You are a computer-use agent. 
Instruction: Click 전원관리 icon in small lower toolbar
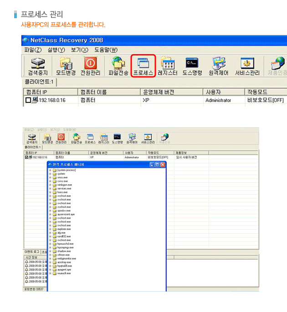[x=61, y=139]
